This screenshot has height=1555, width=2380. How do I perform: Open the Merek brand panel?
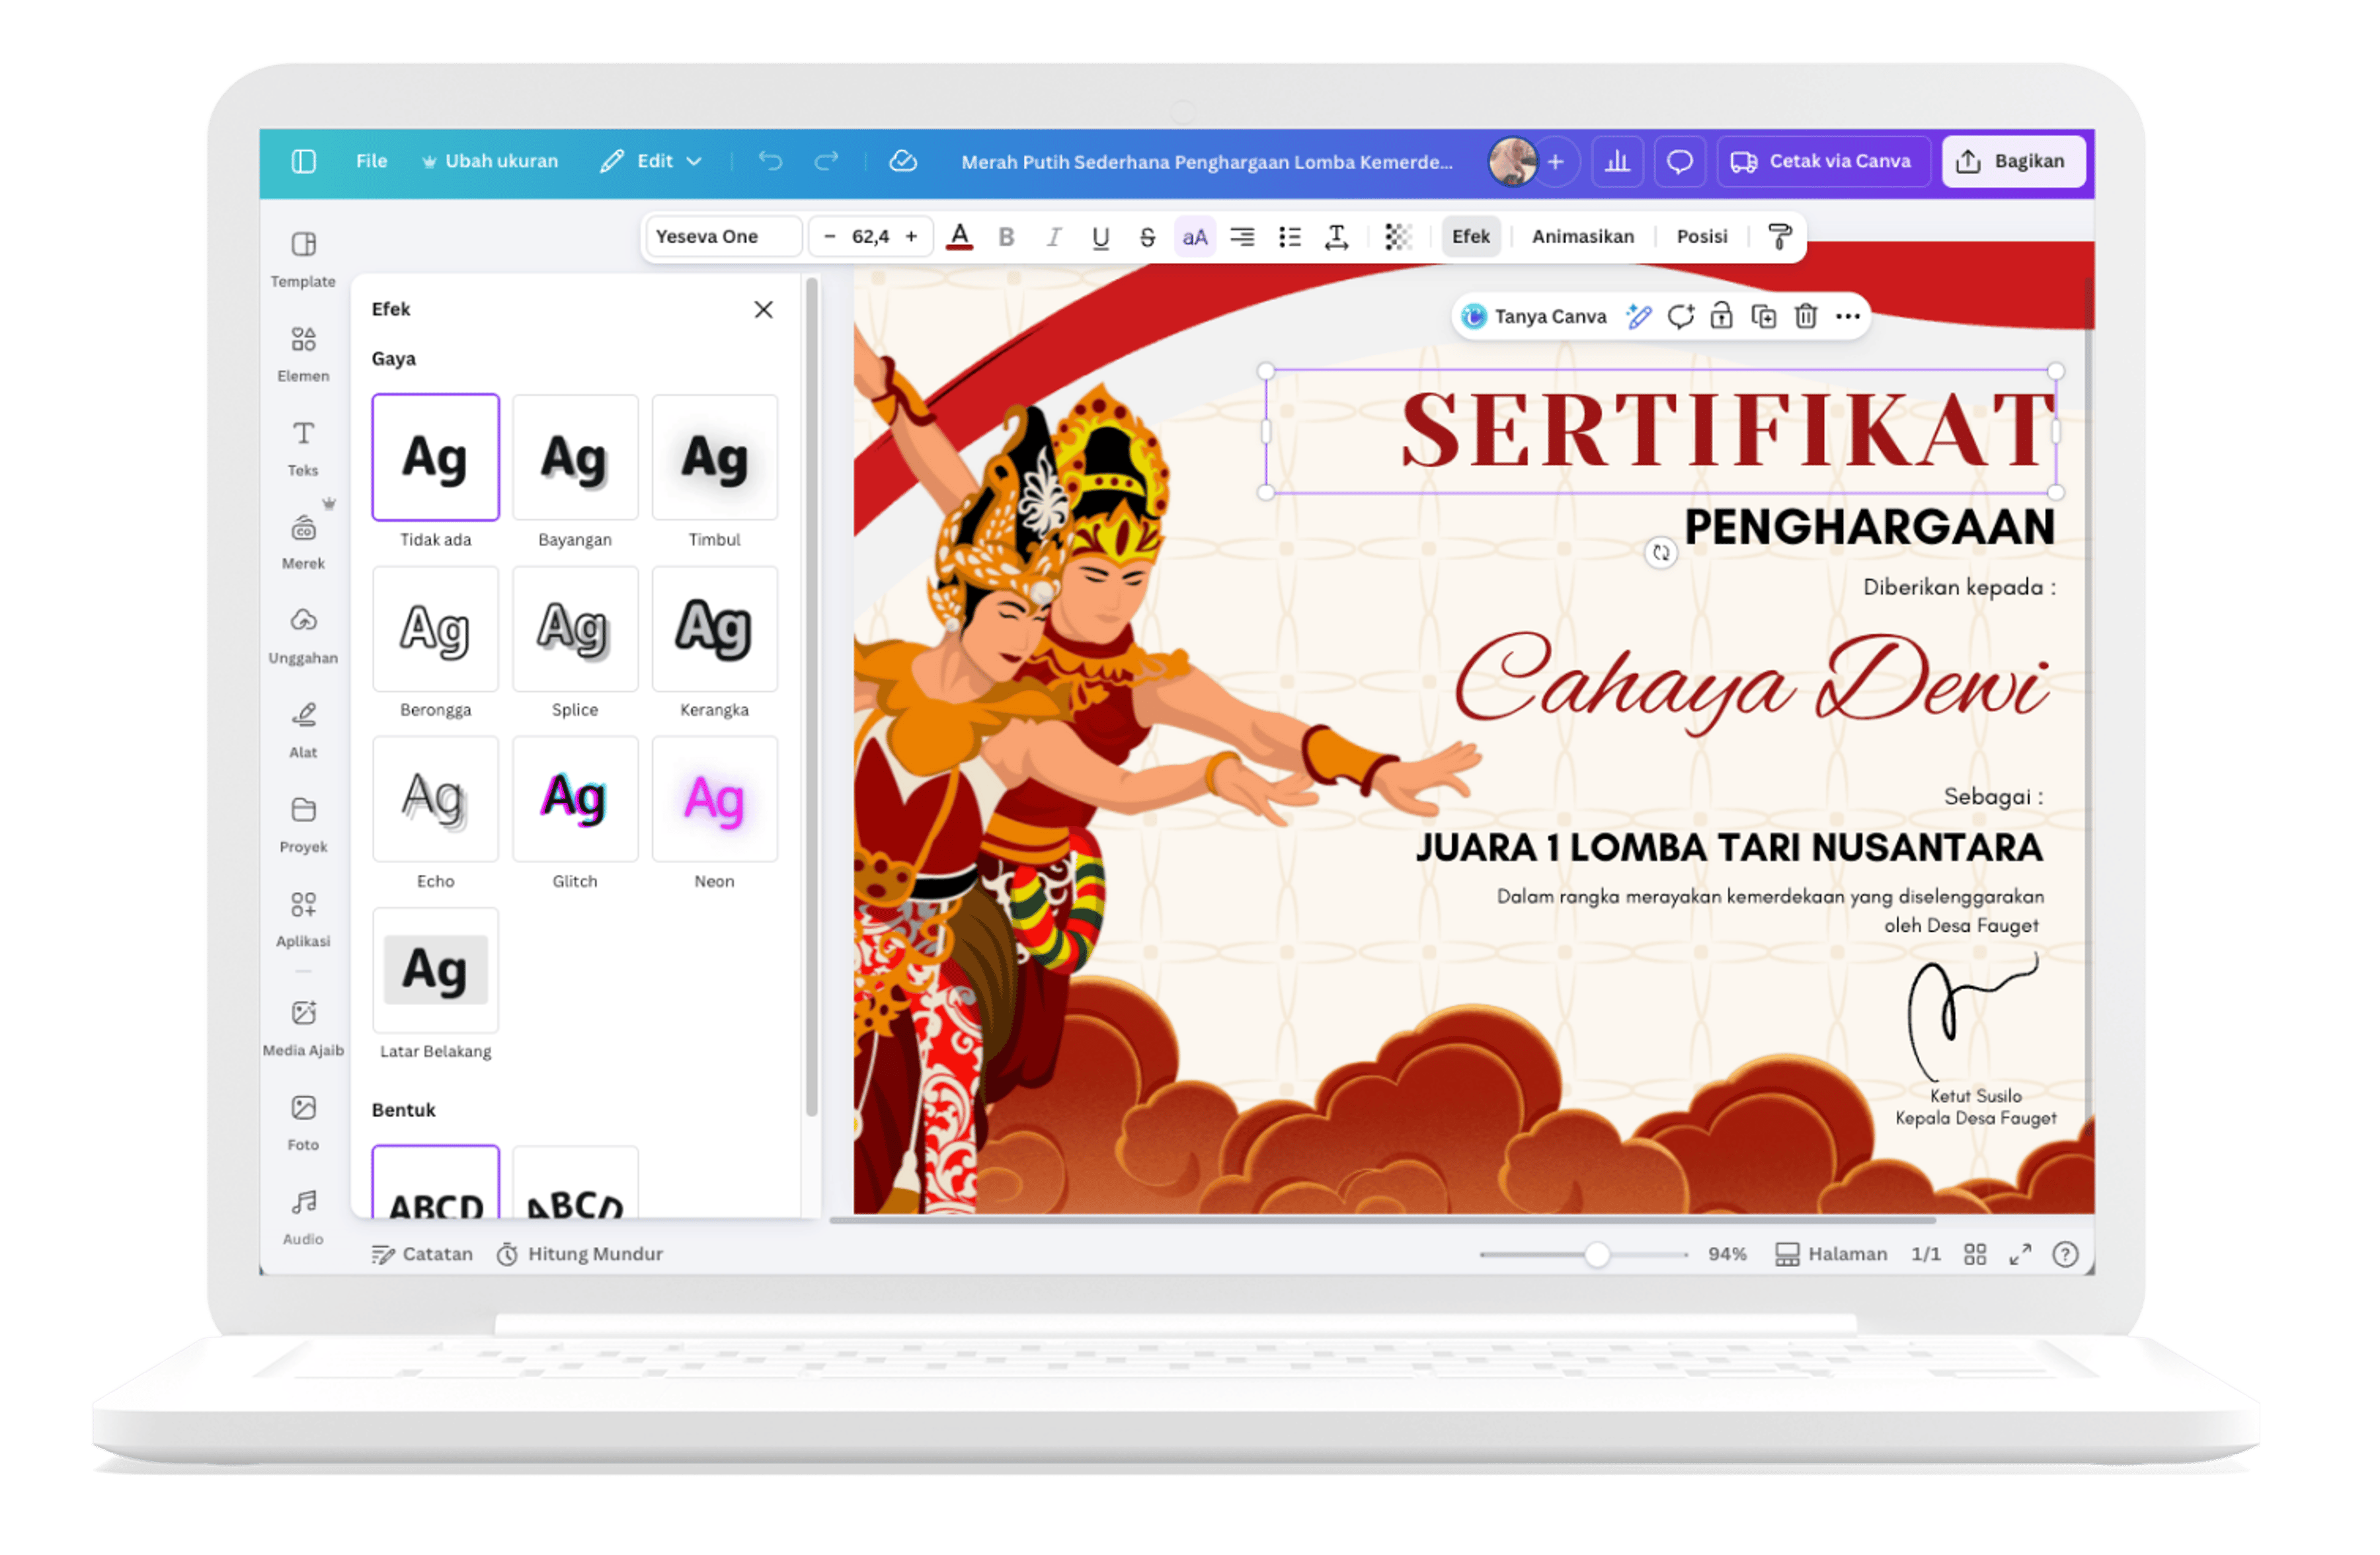pos(303,543)
